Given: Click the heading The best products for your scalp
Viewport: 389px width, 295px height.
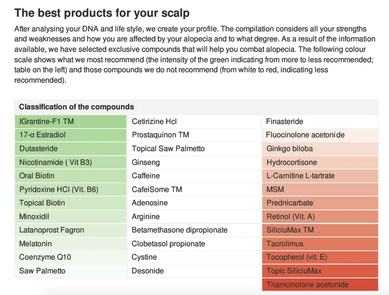Looking at the screenshot, I should click(102, 13).
